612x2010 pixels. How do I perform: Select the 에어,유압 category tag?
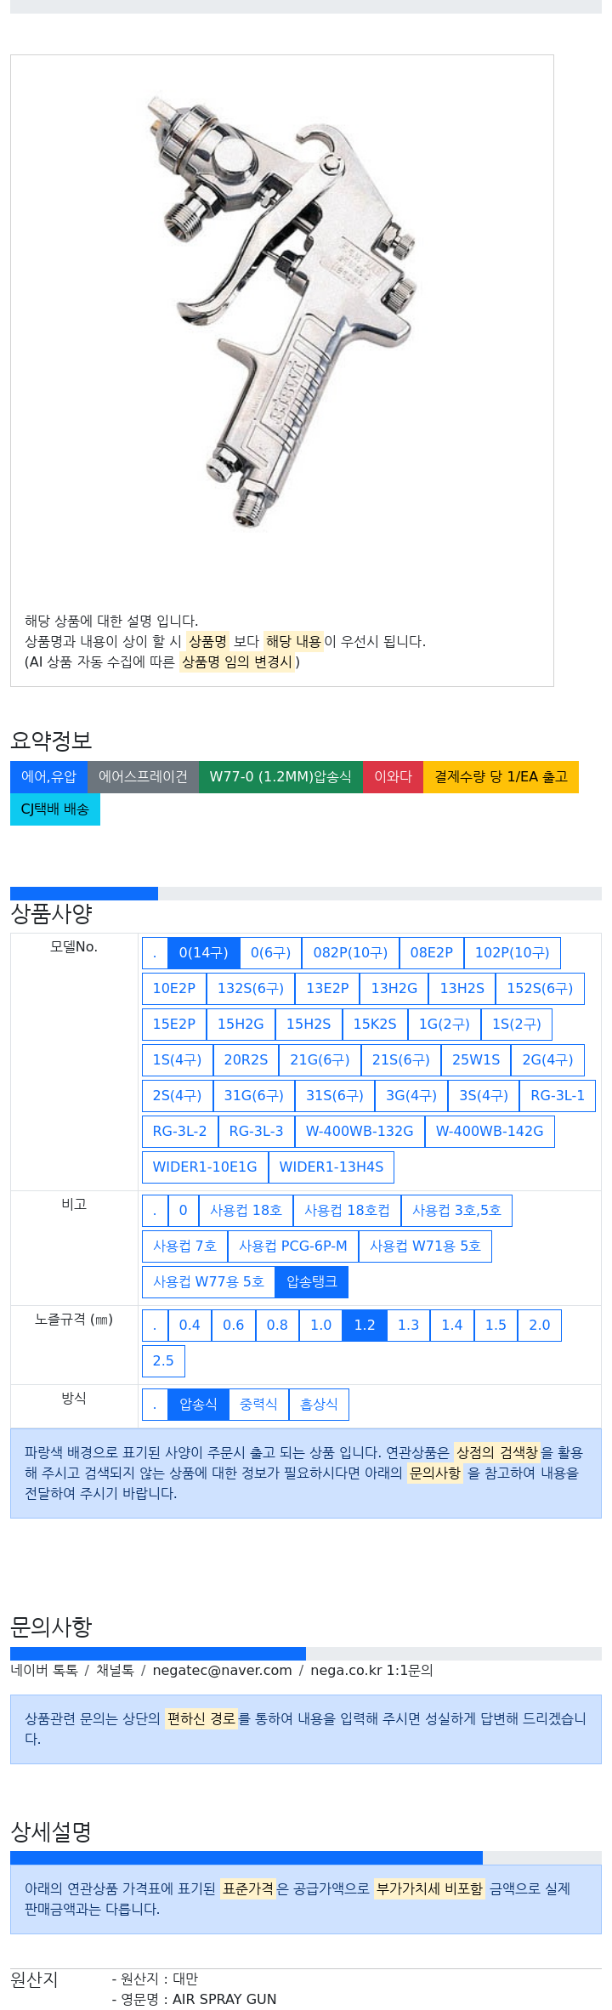[x=48, y=777]
